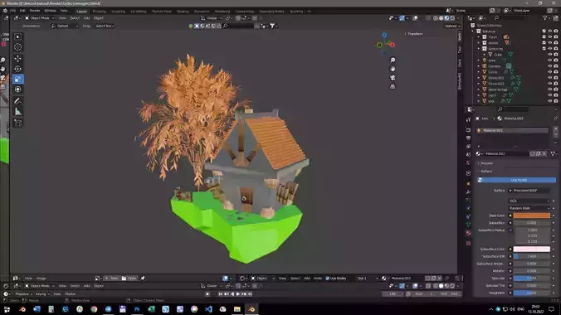Click the blue Z axis on navigation gizmo

(x=384, y=35)
